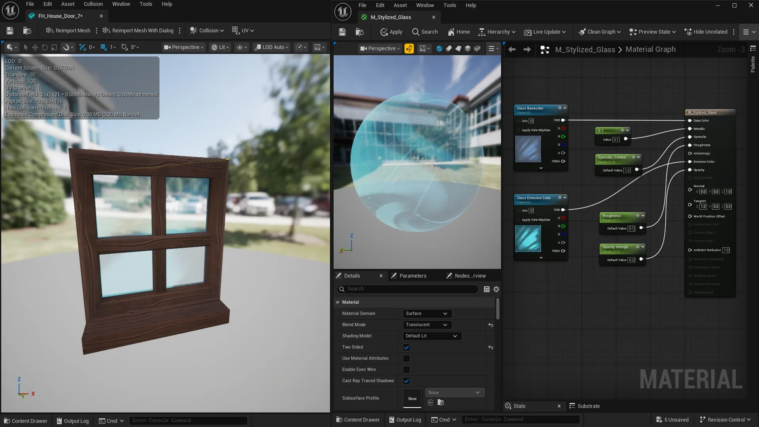Select the sphere preview mesh icon
This screenshot has width=759, height=427.
[x=439, y=49]
